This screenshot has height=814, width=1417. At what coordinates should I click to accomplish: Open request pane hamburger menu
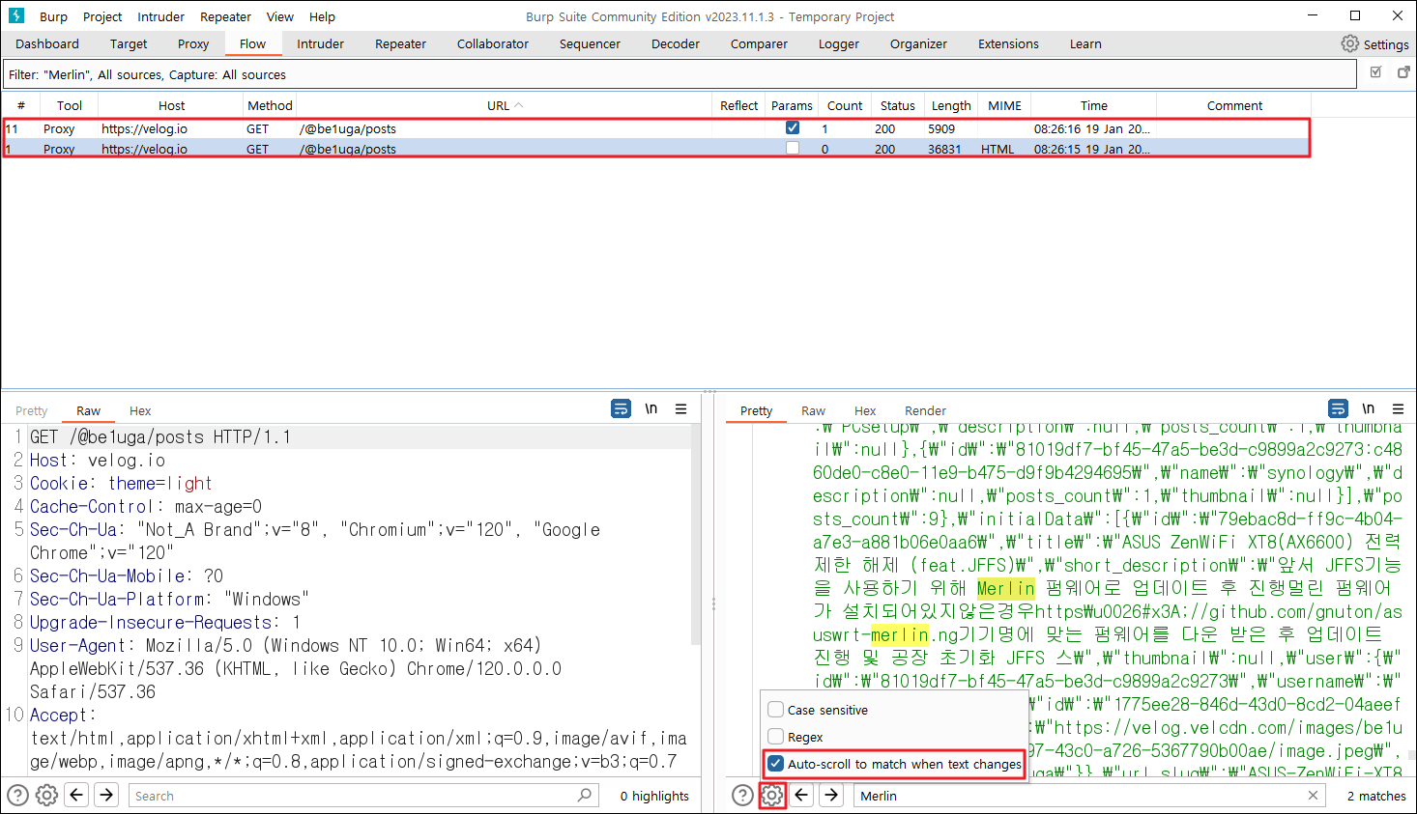coord(681,409)
